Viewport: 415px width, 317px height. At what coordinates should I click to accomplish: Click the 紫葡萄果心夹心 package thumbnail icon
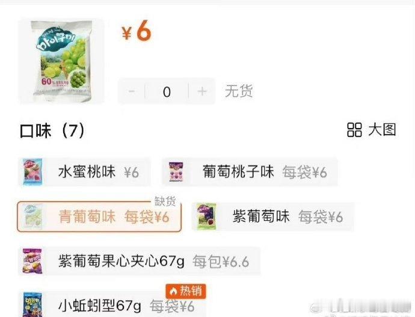point(32,261)
